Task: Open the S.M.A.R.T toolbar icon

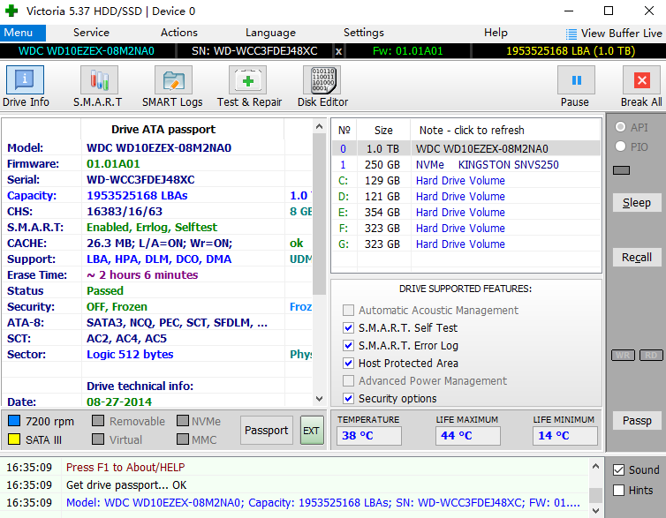Action: click(x=97, y=81)
